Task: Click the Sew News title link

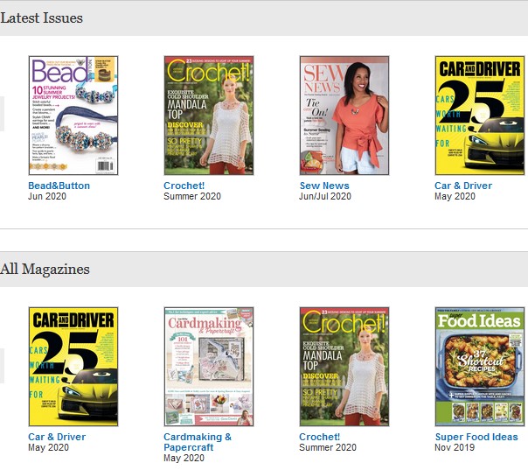Action: pyautogui.click(x=324, y=186)
